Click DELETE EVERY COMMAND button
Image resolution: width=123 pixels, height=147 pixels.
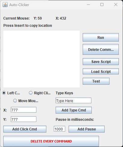pyautogui.click(x=51, y=141)
